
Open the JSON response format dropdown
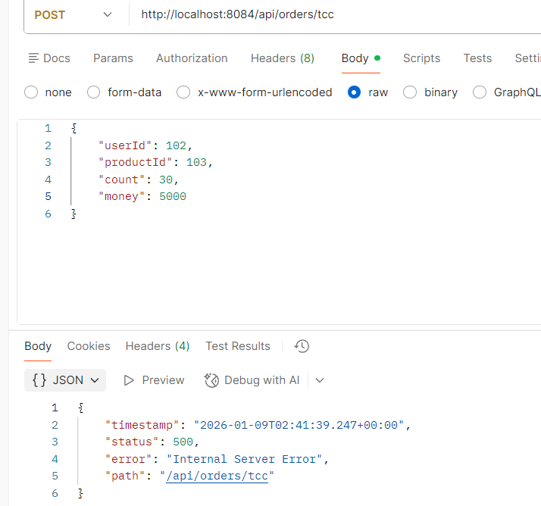tap(65, 380)
